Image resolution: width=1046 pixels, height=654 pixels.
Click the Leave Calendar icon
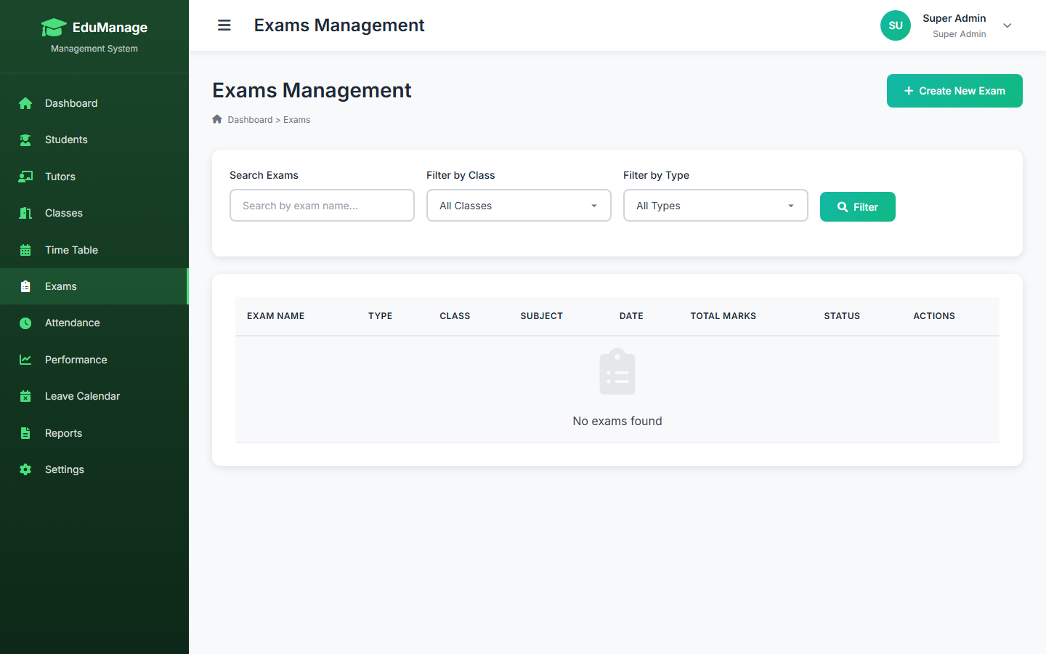point(25,396)
